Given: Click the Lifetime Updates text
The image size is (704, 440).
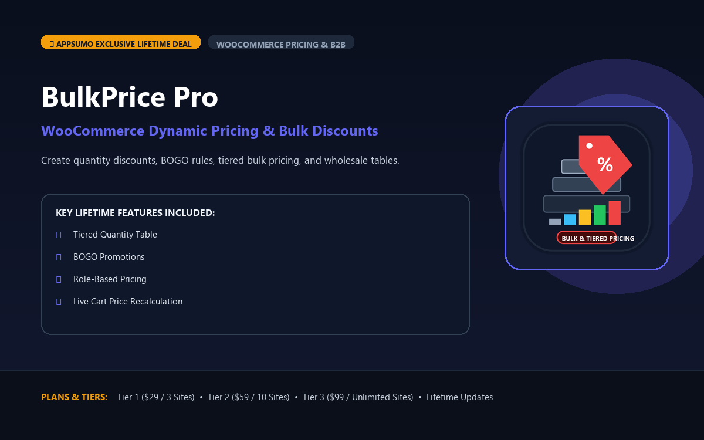Looking at the screenshot, I should point(459,397).
